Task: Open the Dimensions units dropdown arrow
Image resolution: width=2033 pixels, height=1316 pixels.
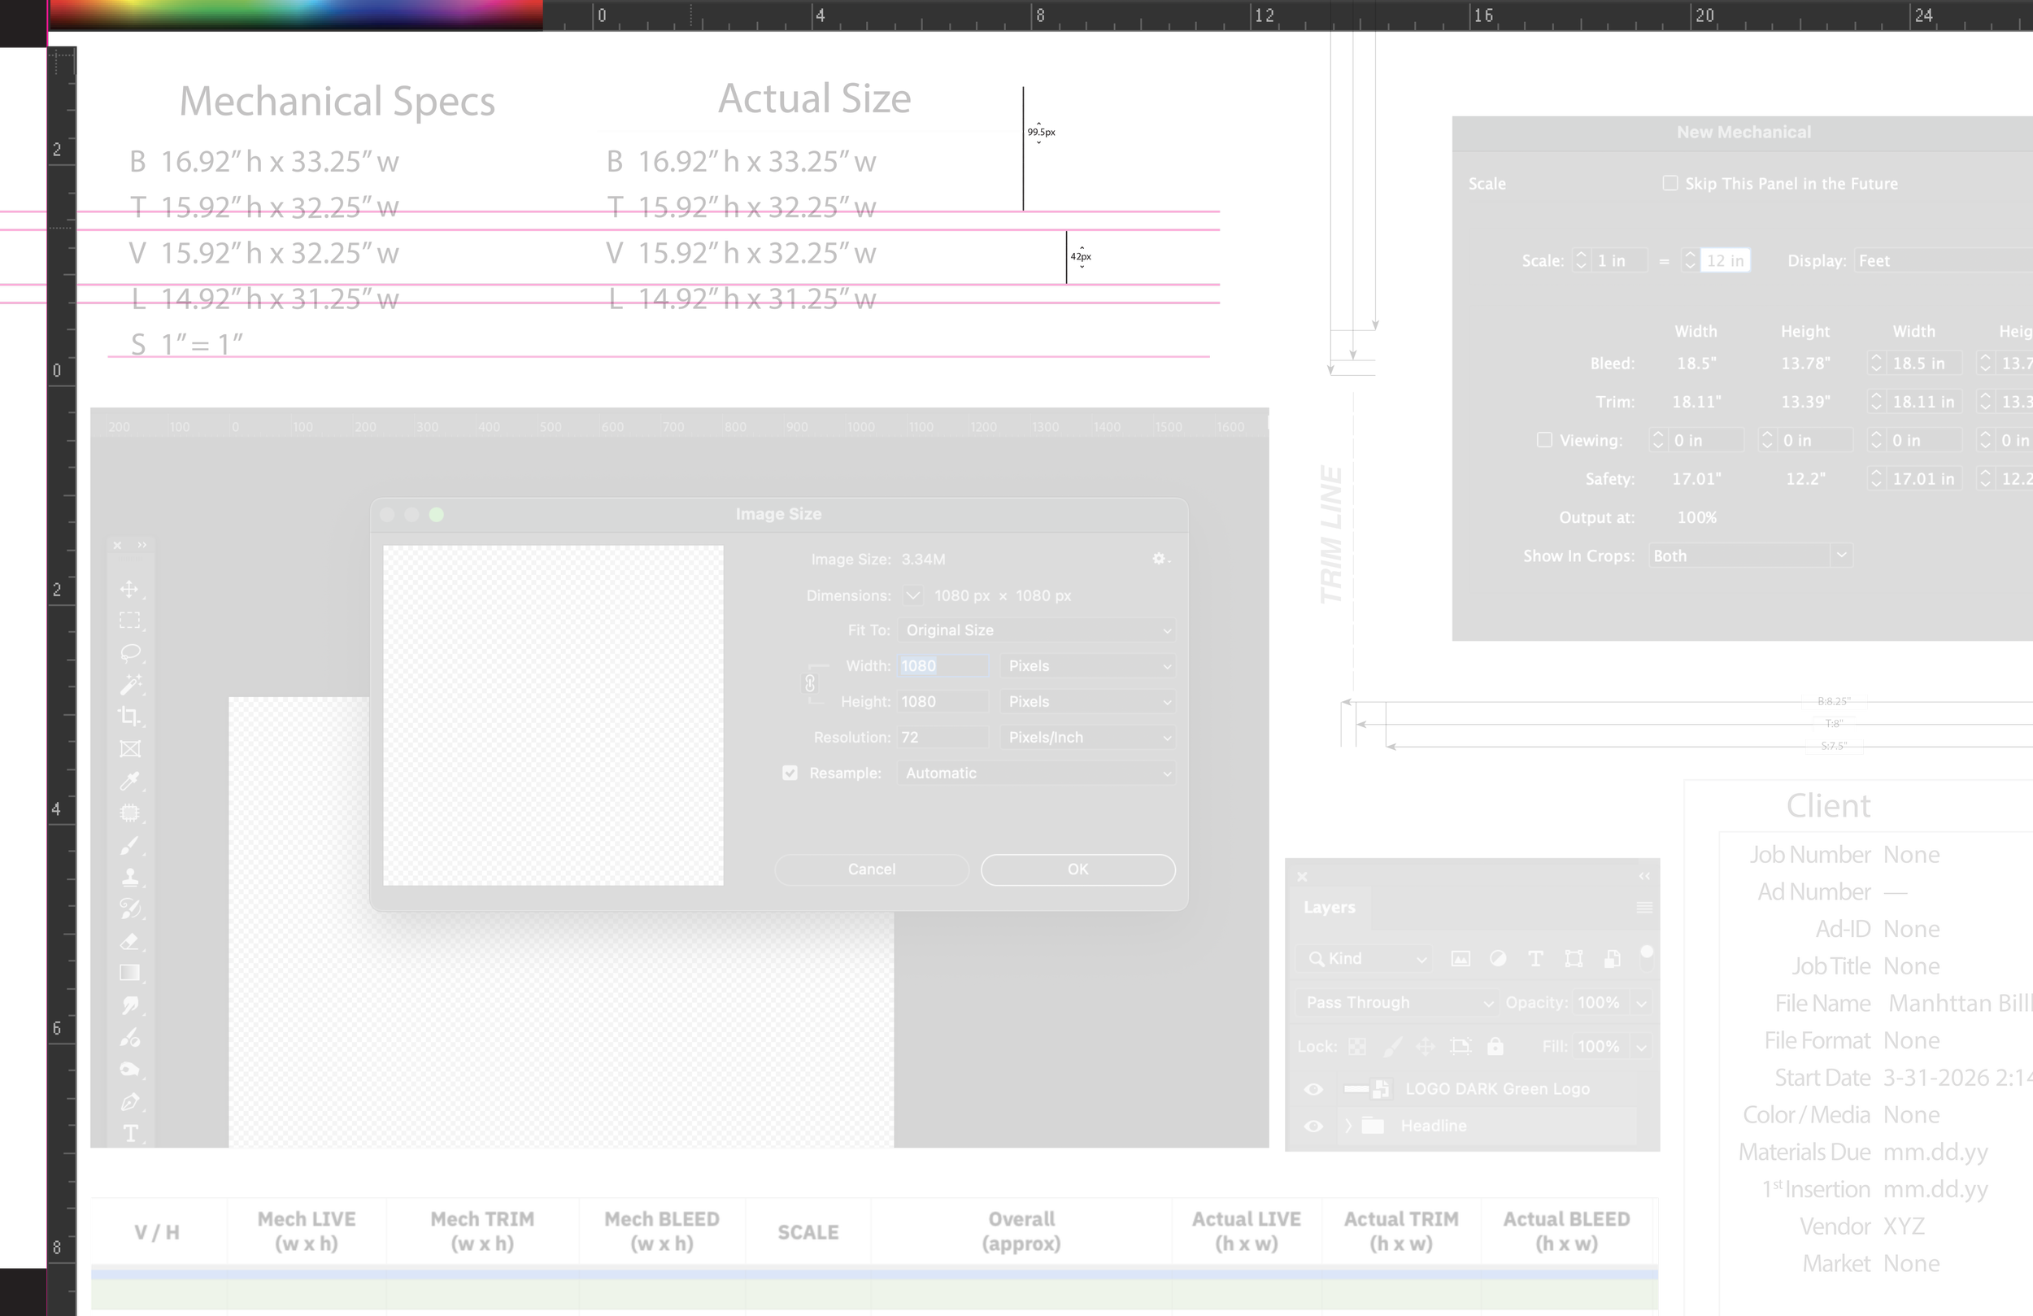Action: (x=912, y=595)
